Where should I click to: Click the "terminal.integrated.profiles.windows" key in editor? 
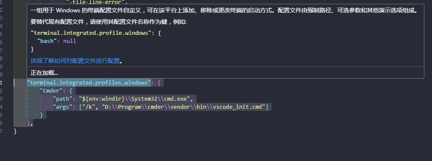[89, 82]
